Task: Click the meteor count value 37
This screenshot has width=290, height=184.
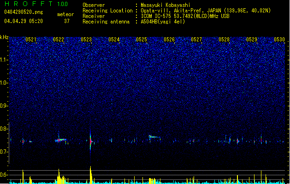Action: (67, 21)
